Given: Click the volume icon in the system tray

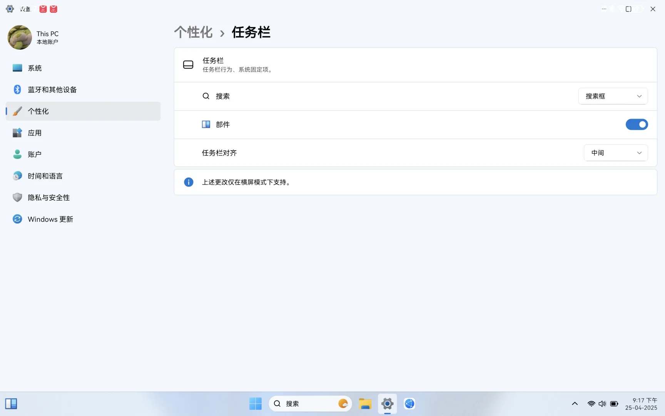Looking at the screenshot, I should 602,404.
